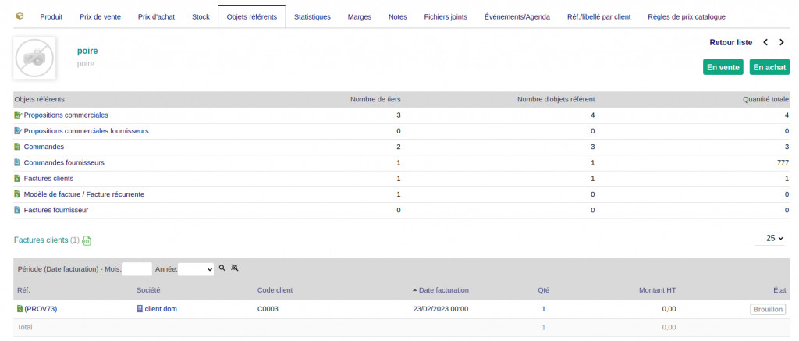Click the Brouillon status badge
Image resolution: width=799 pixels, height=341 pixels.
[x=768, y=310]
